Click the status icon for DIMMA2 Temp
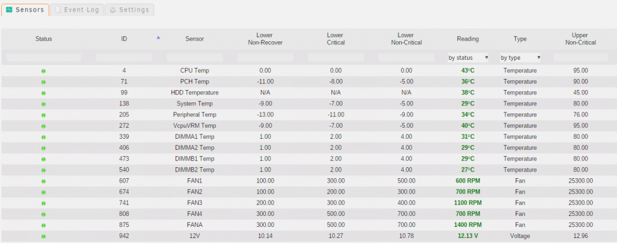 pos(43,148)
